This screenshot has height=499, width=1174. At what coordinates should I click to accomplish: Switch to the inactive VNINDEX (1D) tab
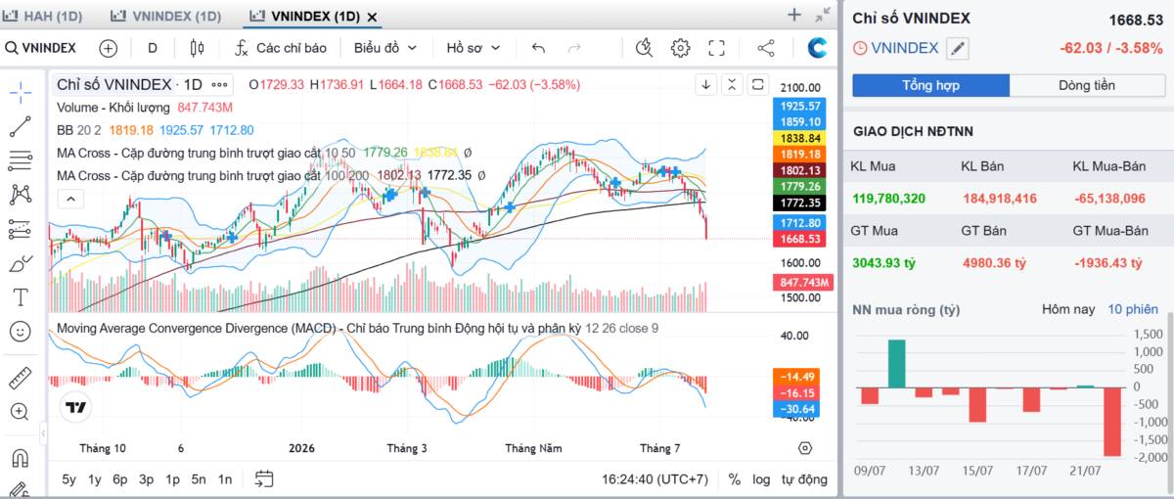tap(165, 16)
